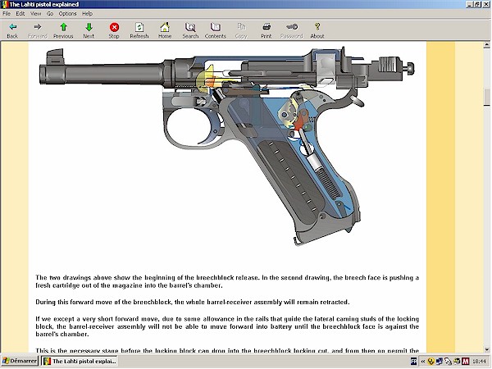The height and width of the screenshot is (369, 492).
Task: Click the vertical scrollbar up arrow
Action: tap(486, 45)
